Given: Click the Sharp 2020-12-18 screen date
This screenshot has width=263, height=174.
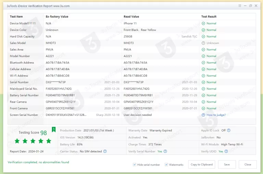Looking at the screenshot, I should tap(108, 115).
